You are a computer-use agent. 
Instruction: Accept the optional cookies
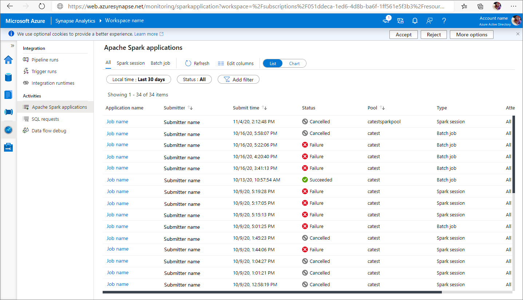(x=403, y=34)
